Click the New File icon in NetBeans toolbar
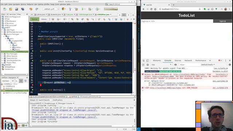The height and width of the screenshot is (131, 233). point(5,9)
